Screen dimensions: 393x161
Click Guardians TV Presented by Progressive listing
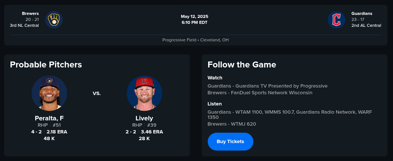pyautogui.click(x=268, y=86)
